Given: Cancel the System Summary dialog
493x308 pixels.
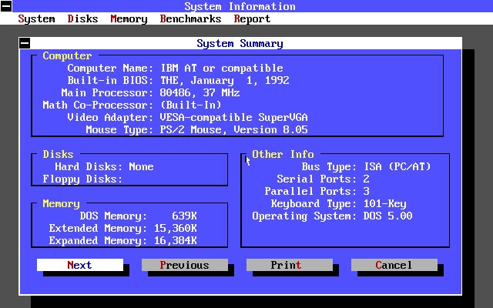Looking at the screenshot, I should [x=394, y=265].
